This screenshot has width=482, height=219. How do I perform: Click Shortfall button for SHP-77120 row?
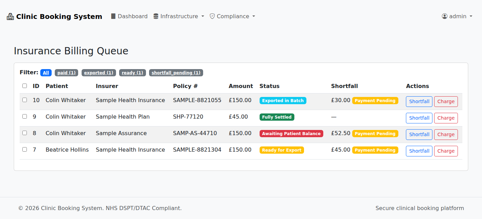pyautogui.click(x=419, y=118)
